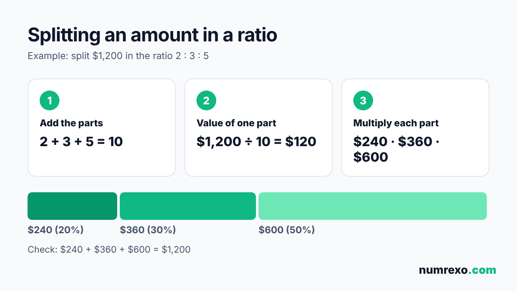Click the 'Value of one part' heading
This screenshot has width=517, height=291.
(x=237, y=123)
